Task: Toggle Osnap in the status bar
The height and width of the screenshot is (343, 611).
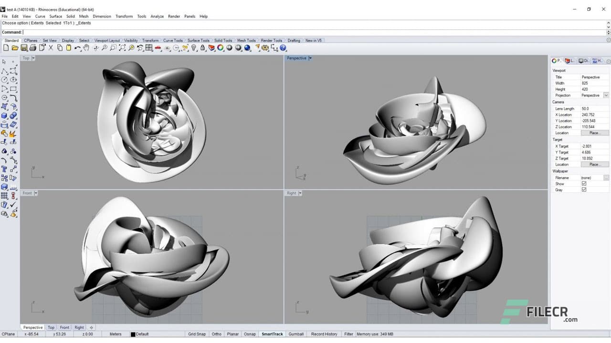Action: tap(250, 334)
